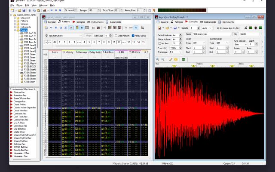Screen dimensions: 275x172
Task: Click the sample Name field '909 snare.wav'
Action: click(x=212, y=34)
